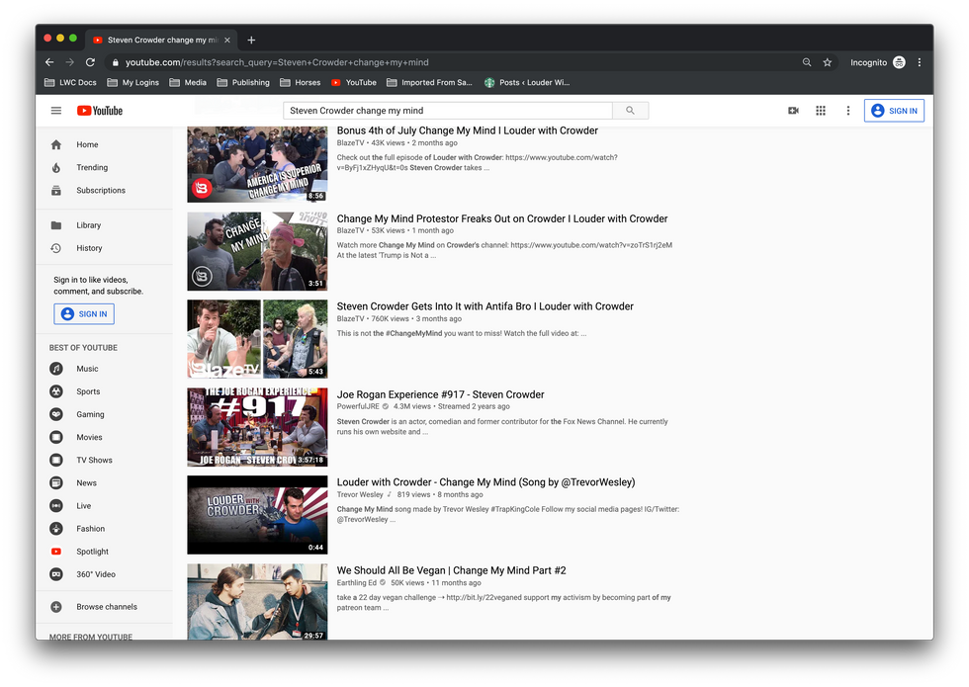The width and height of the screenshot is (969, 687).
Task: Click the YouTube search input field
Action: pyautogui.click(x=447, y=111)
